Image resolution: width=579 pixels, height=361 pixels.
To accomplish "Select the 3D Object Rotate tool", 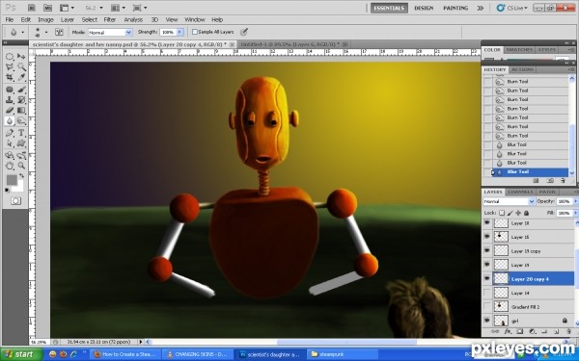I will tap(10, 155).
